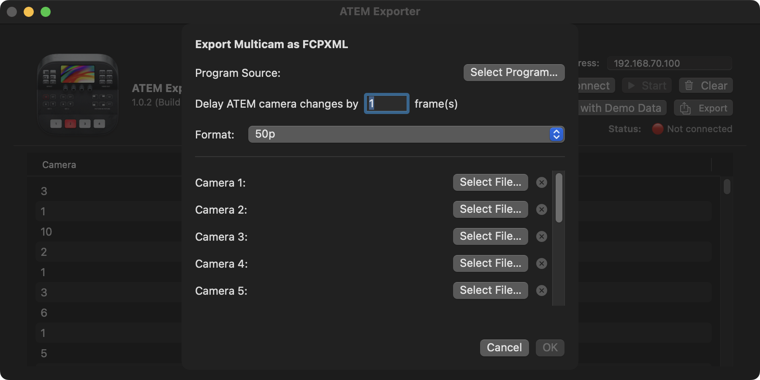Screen dimensions: 760x380
Task: Clear the Camera 4 file selection
Action: coord(542,263)
